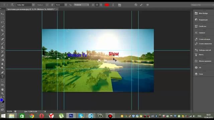Open the Коррекция panel
The height and width of the screenshot is (120, 214).
click(x=203, y=20)
